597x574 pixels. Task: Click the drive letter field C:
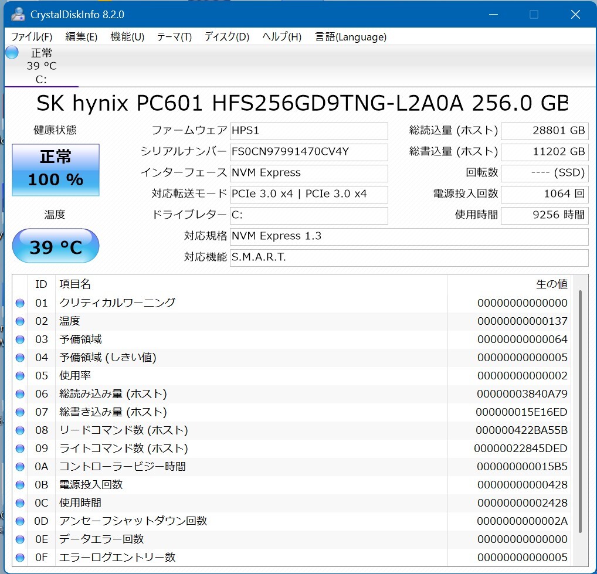[x=309, y=215]
